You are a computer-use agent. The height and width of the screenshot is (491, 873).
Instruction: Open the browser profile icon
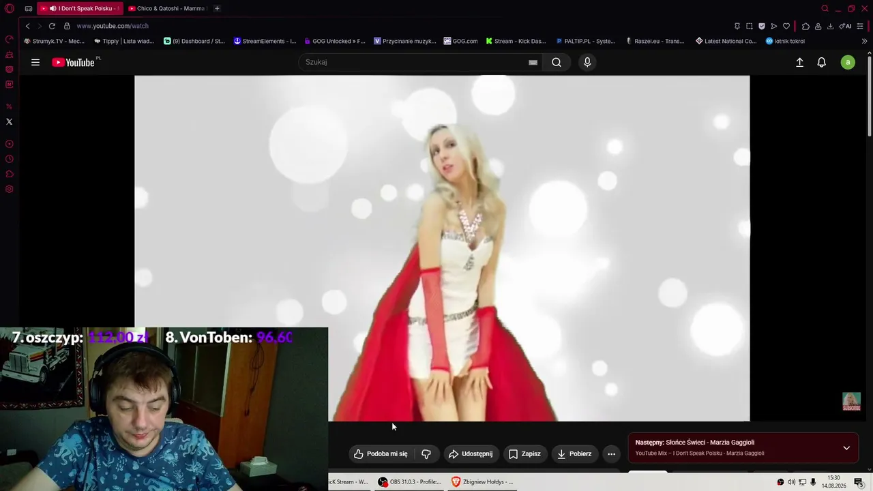tap(818, 26)
